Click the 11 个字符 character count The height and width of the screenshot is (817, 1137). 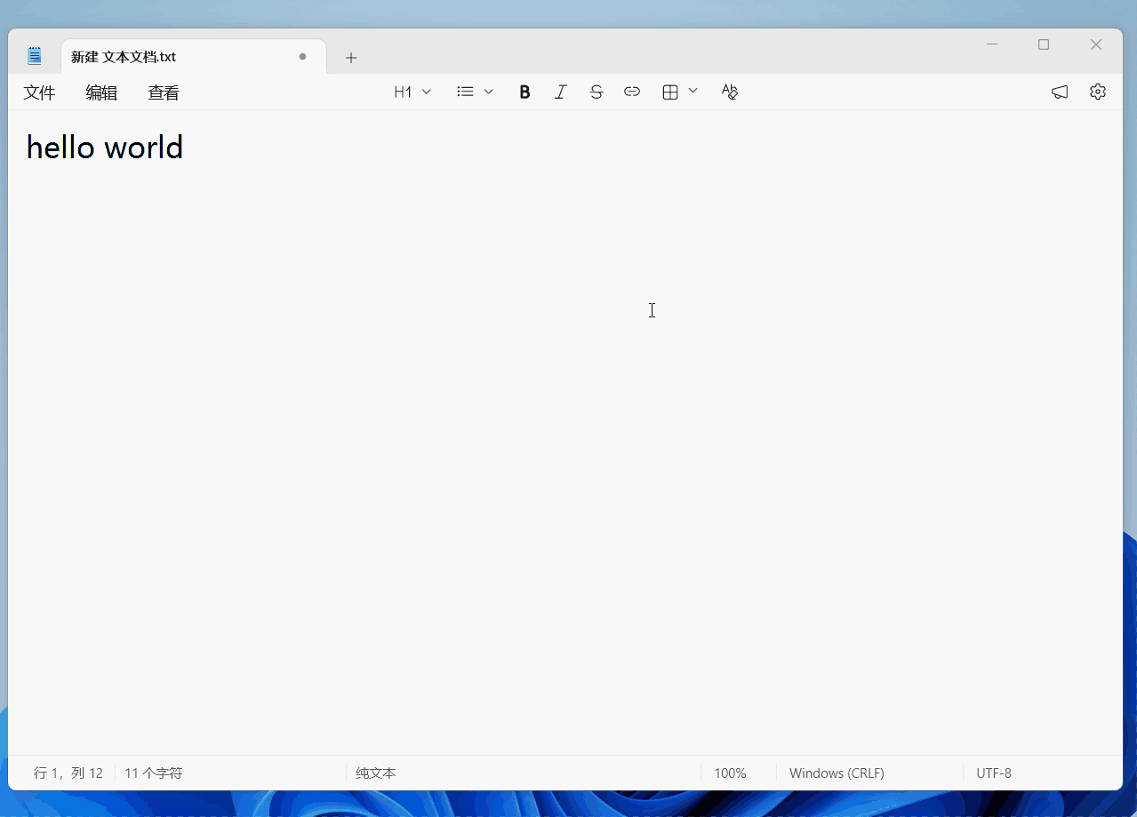pos(154,773)
